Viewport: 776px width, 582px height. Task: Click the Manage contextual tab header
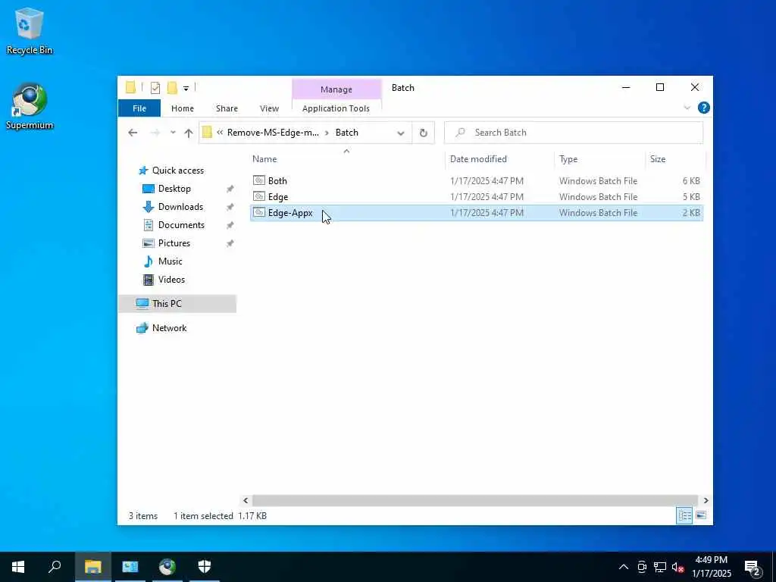click(x=336, y=89)
